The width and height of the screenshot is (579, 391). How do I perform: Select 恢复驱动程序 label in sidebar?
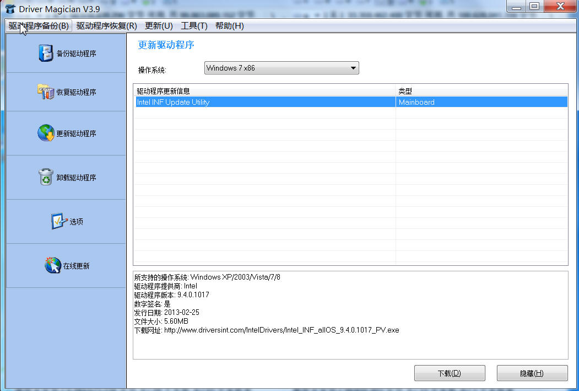76,92
